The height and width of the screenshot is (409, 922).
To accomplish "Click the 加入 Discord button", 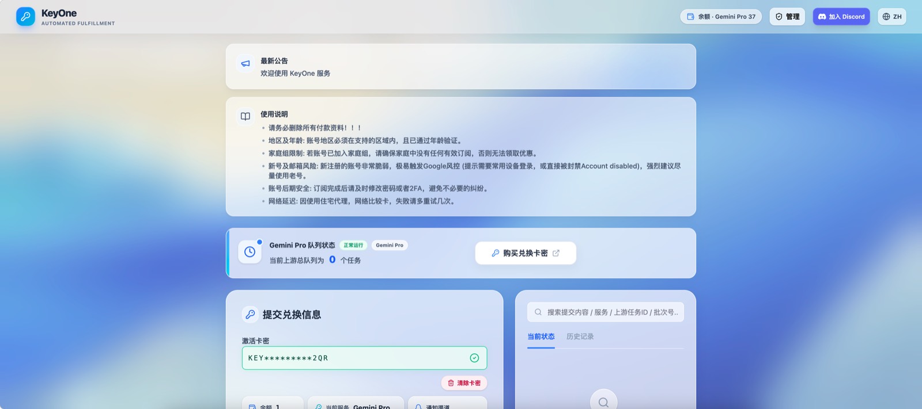I will pos(841,17).
